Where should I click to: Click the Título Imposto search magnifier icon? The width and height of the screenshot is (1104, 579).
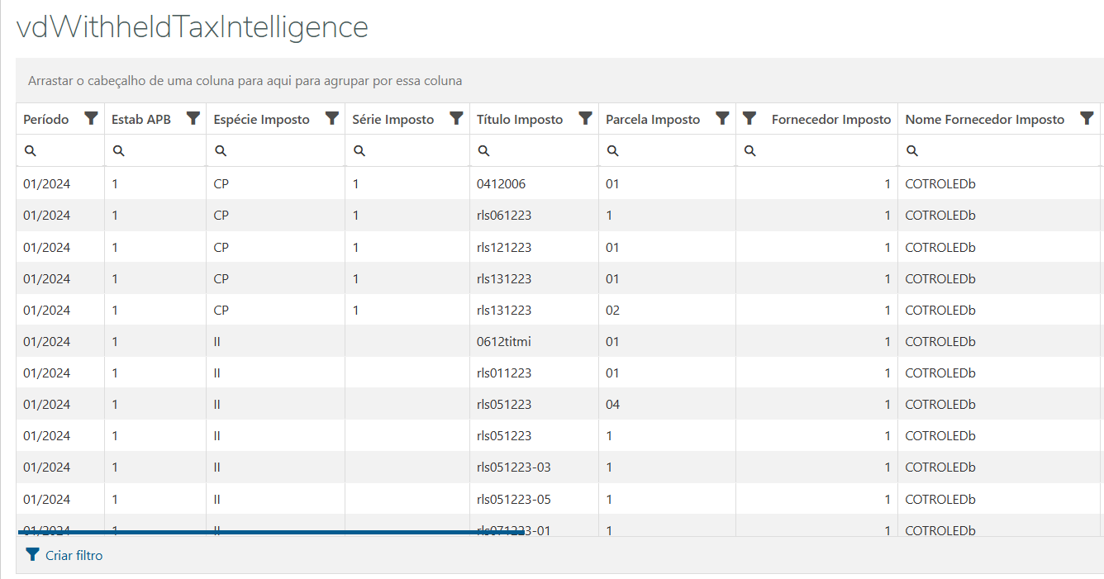[x=484, y=151]
